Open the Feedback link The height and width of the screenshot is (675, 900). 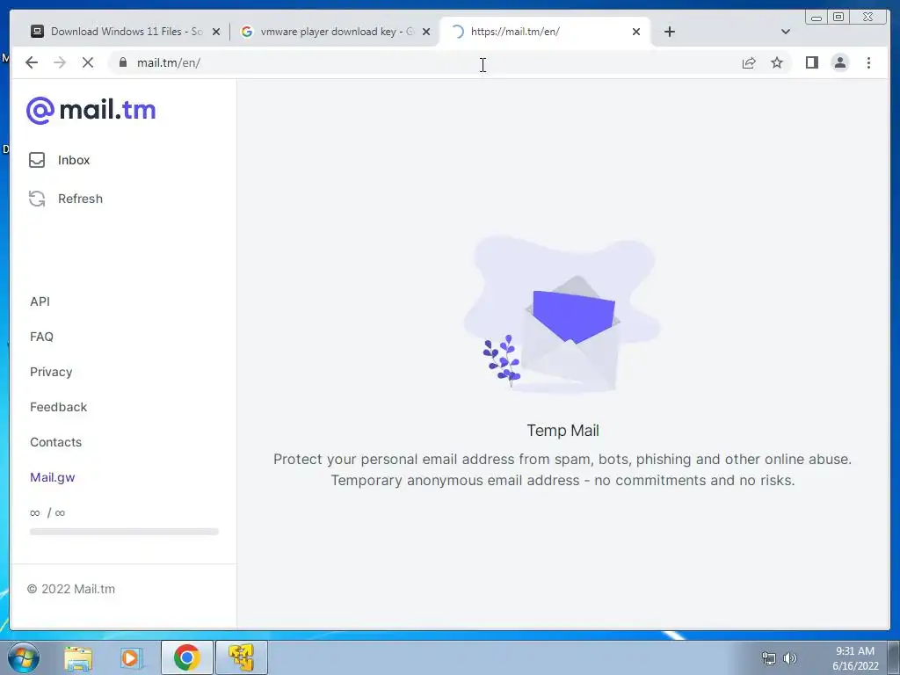coord(59,407)
